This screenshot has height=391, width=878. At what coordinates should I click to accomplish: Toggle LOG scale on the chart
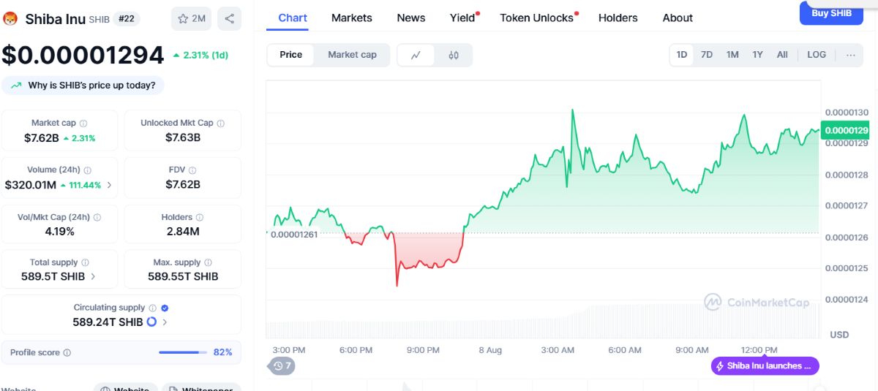coord(817,55)
